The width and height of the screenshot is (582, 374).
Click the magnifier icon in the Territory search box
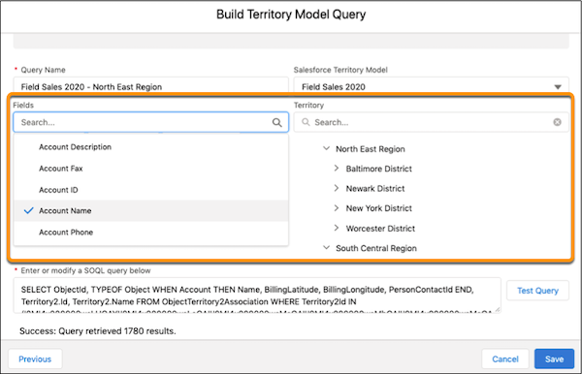[306, 122]
